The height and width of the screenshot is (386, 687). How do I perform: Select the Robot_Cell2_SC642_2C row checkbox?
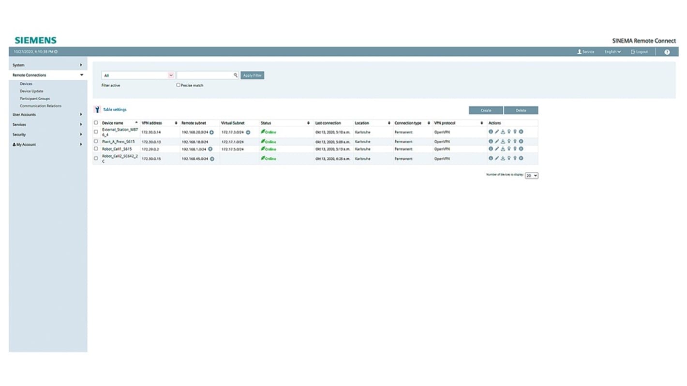point(96,158)
